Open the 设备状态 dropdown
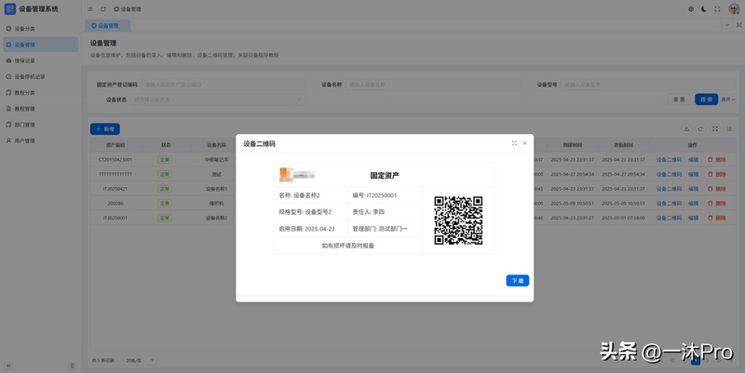Image resolution: width=745 pixels, height=373 pixels. [x=218, y=100]
